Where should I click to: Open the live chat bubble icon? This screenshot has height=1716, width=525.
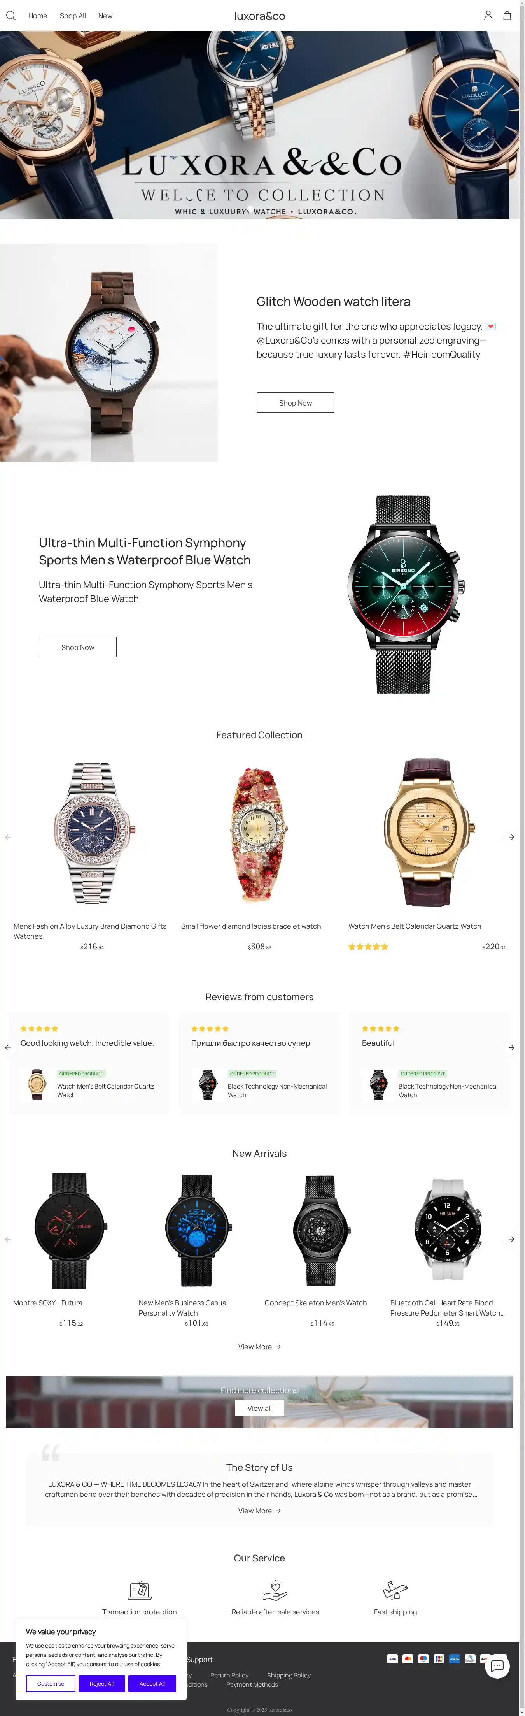497,1666
